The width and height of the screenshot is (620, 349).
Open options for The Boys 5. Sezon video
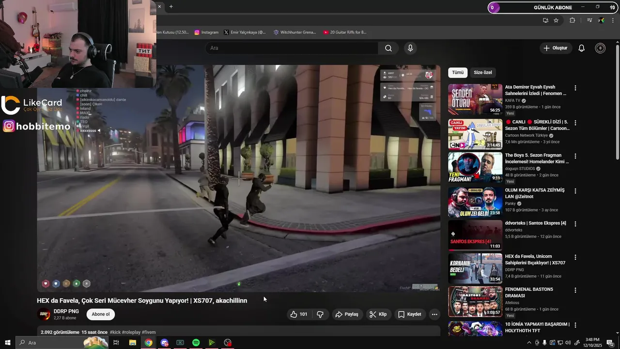(575, 156)
